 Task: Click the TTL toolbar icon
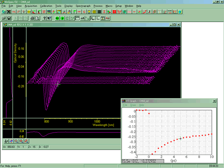14,12
